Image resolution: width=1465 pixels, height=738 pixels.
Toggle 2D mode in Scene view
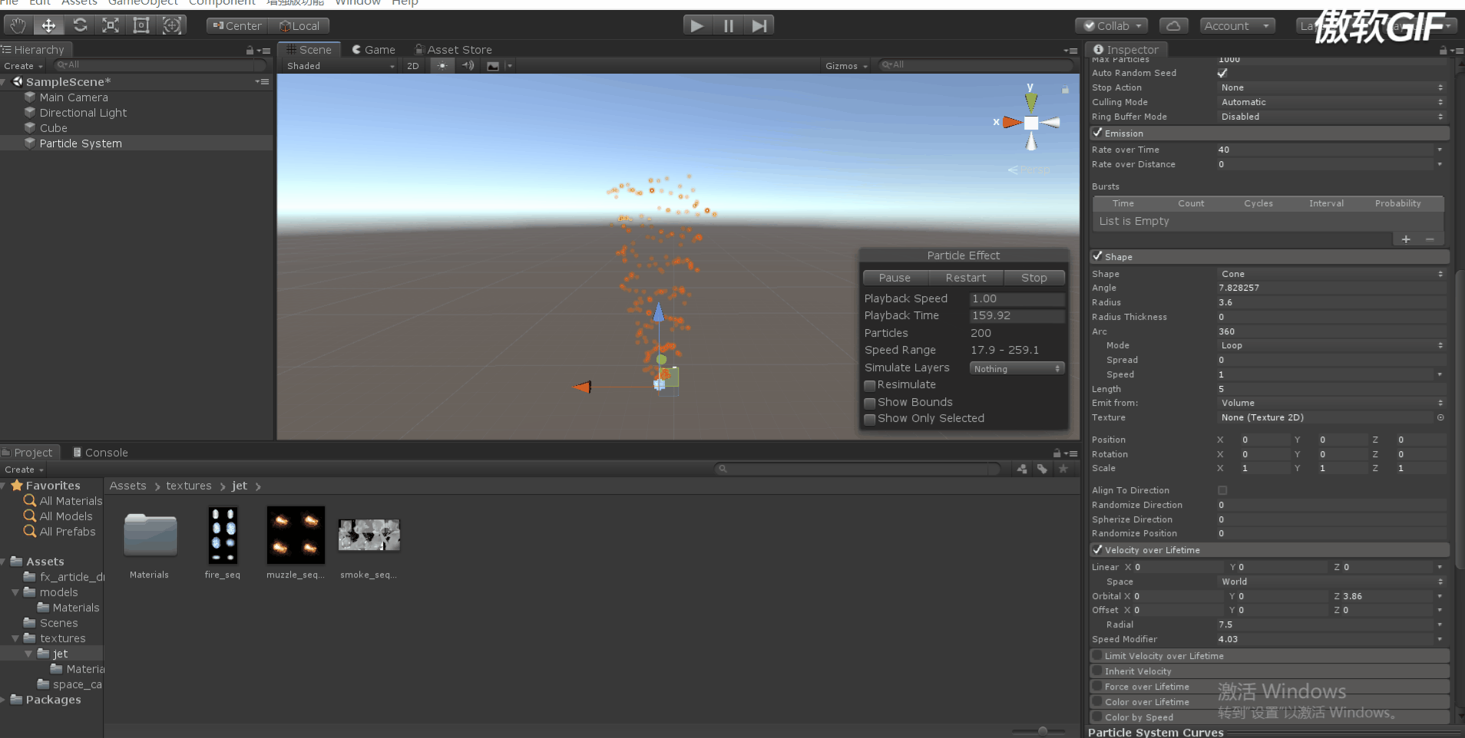413,66
